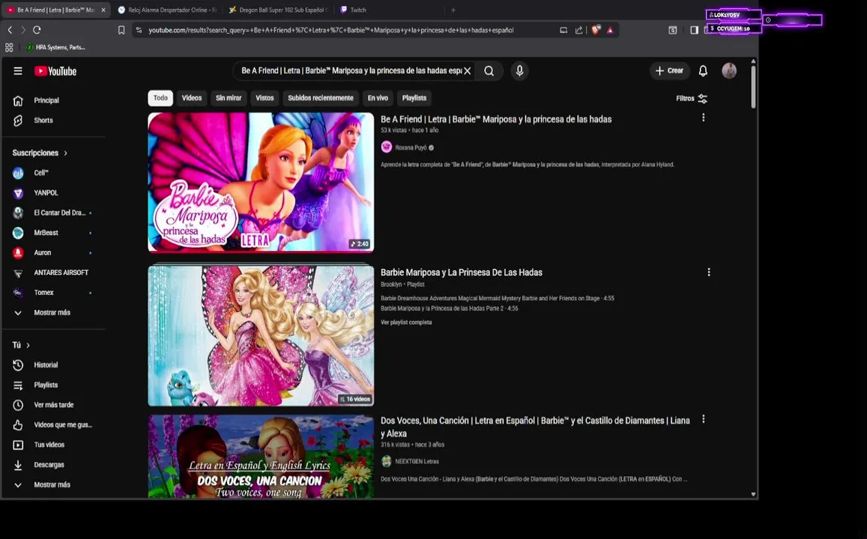Play the Be A Friend Letra thumbnail

(261, 182)
